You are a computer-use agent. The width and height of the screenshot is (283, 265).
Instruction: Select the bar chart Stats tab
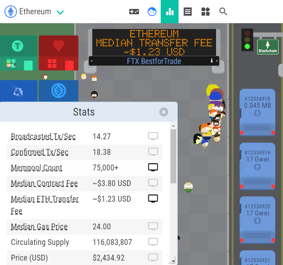[x=170, y=12]
